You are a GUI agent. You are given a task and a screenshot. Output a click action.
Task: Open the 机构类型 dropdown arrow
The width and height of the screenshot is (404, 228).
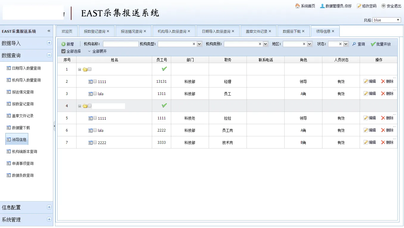coord(199,44)
